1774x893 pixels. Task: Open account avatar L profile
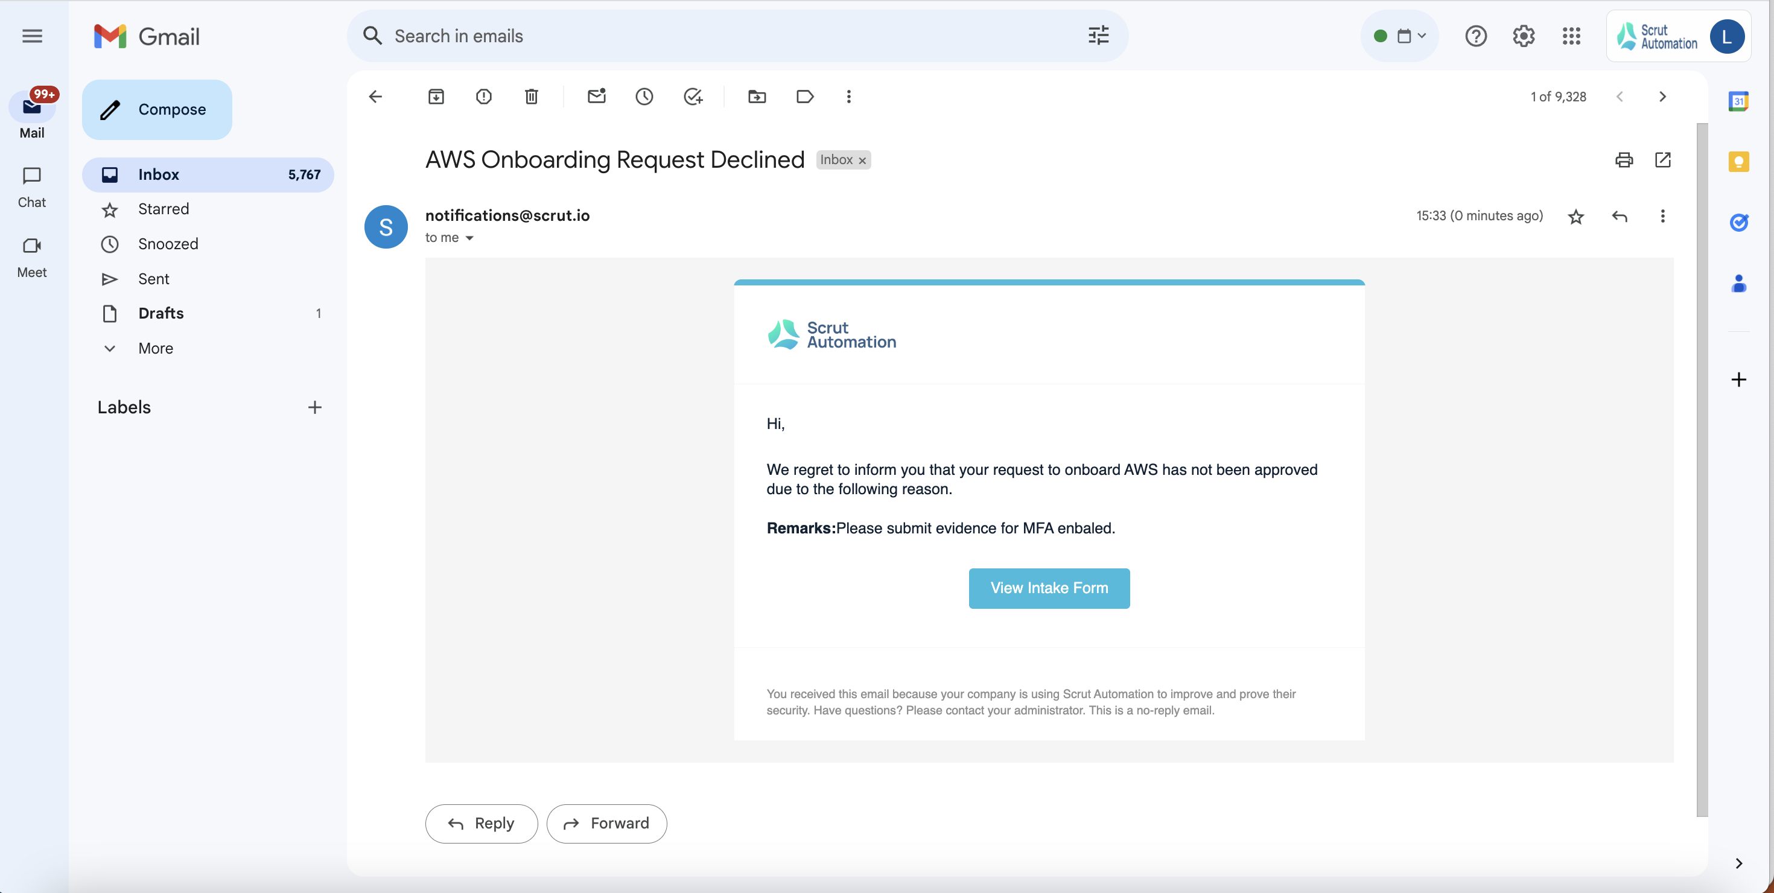pos(1726,36)
